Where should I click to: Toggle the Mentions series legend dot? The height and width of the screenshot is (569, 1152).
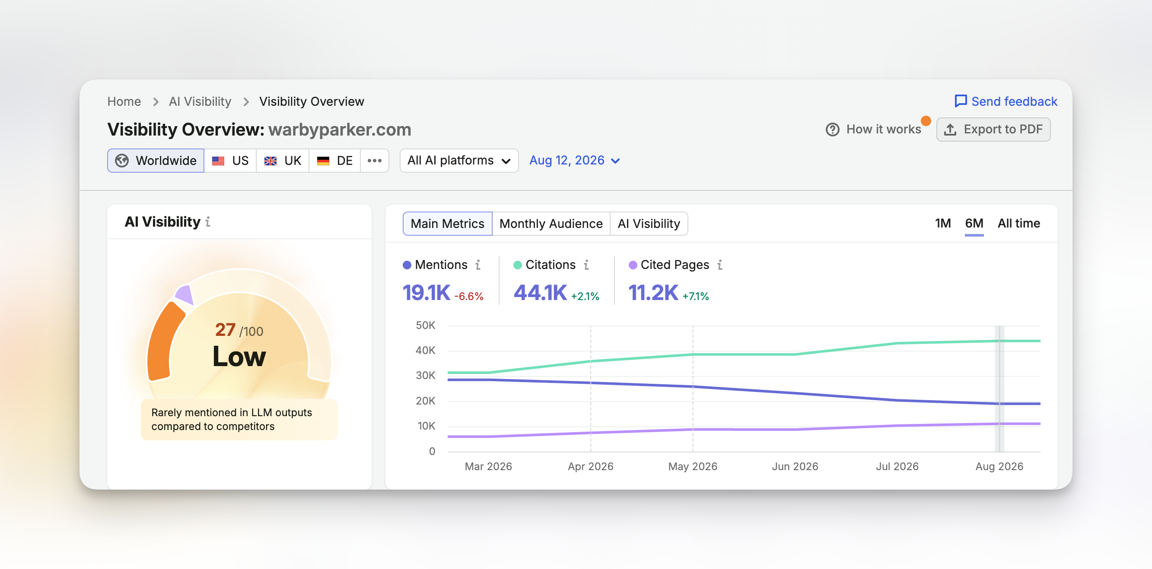(x=407, y=266)
